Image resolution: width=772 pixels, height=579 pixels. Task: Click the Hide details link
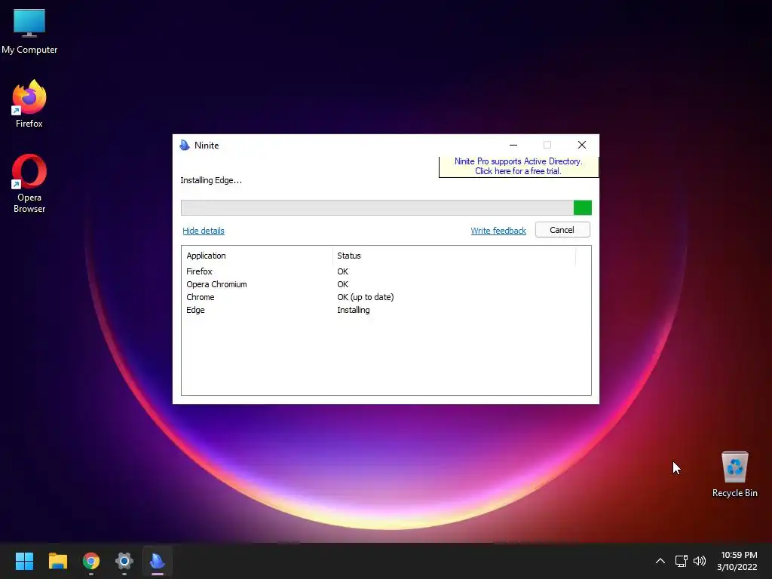[204, 231]
